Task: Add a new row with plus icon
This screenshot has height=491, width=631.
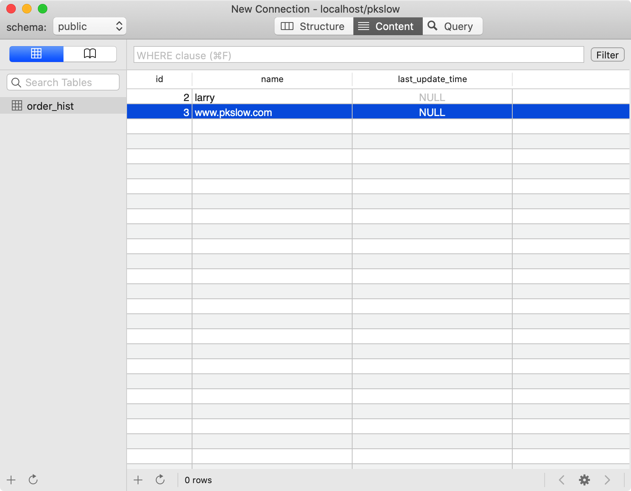Action: (x=138, y=480)
